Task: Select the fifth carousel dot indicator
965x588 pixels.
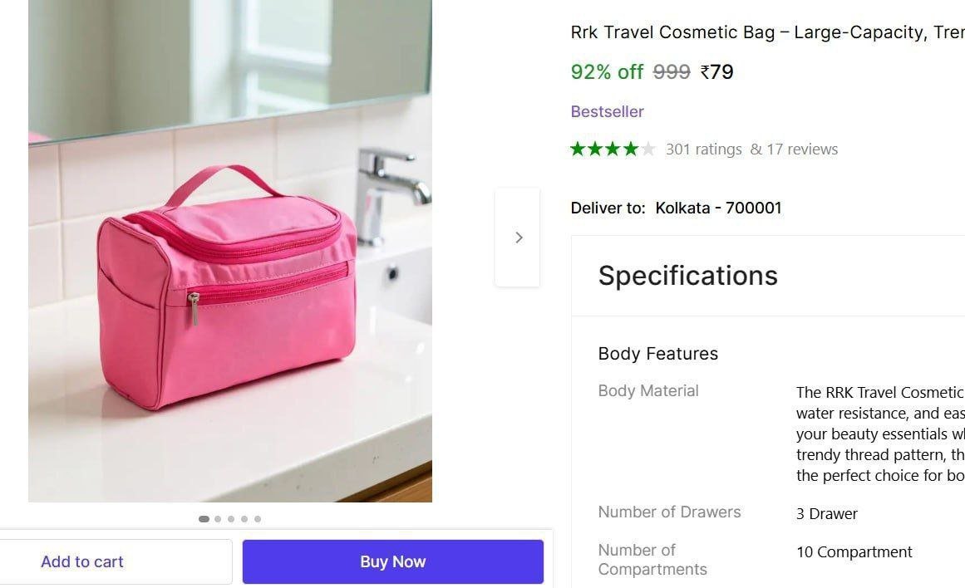Action: tap(258, 519)
